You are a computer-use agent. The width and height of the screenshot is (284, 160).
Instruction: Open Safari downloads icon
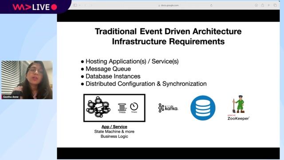point(256,5)
